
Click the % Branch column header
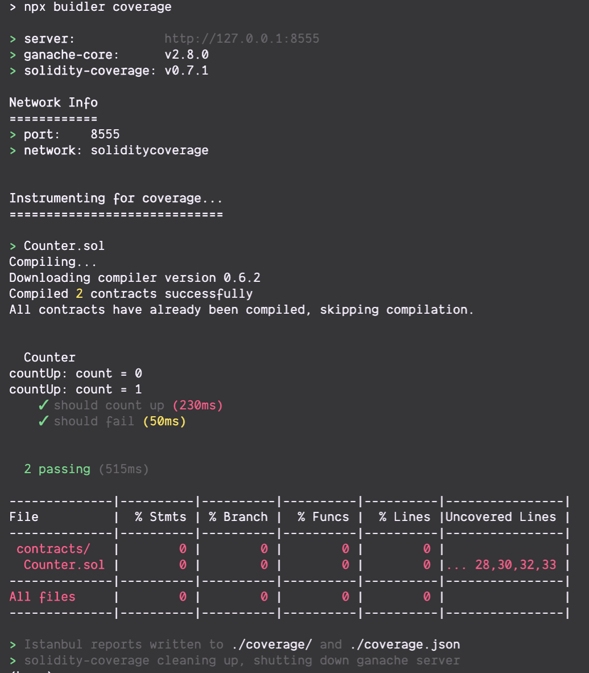pyautogui.click(x=238, y=517)
